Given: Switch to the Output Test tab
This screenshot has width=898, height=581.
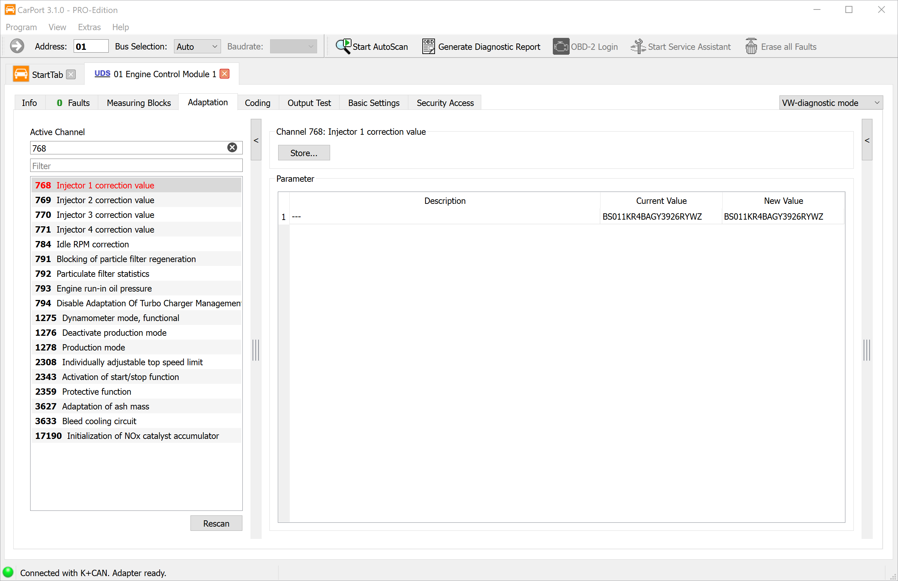Looking at the screenshot, I should click(x=309, y=102).
